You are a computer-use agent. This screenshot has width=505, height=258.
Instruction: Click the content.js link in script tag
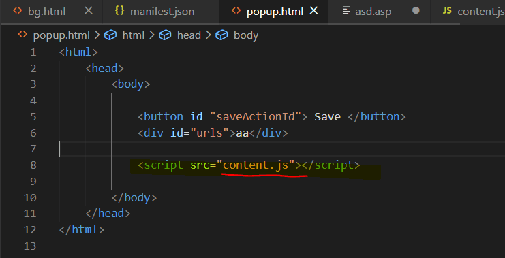point(256,165)
